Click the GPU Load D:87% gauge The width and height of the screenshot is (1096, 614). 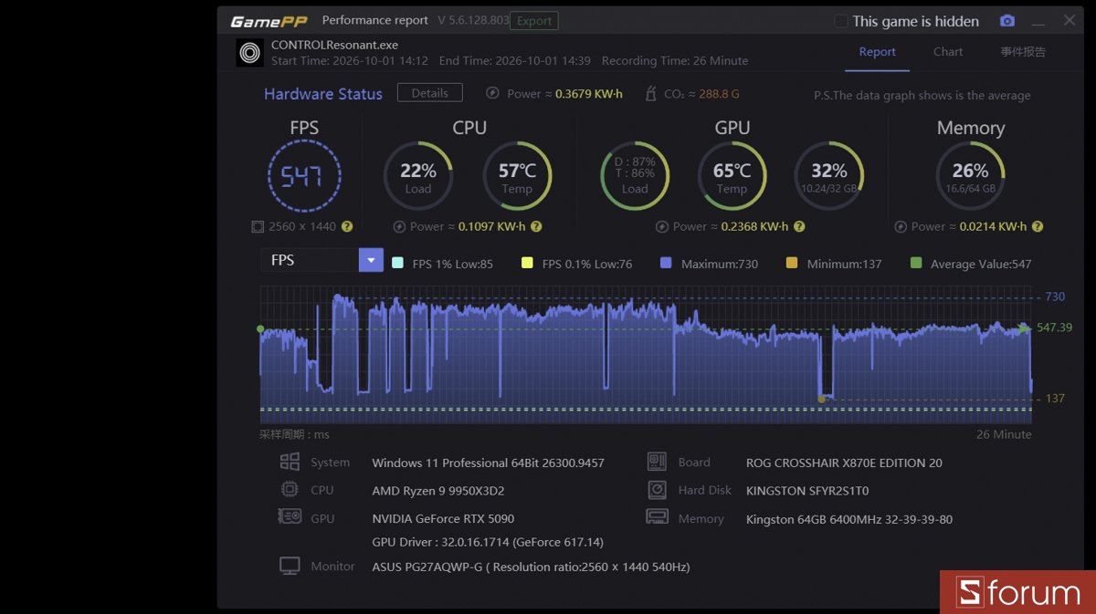click(635, 176)
